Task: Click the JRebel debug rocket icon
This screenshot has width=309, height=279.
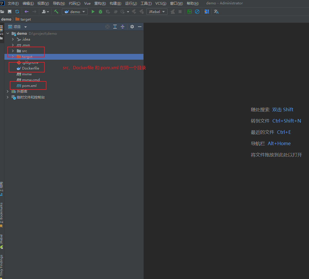Action: [x=141, y=12]
